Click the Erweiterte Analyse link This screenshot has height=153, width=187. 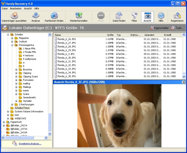pyautogui.click(x=30, y=144)
